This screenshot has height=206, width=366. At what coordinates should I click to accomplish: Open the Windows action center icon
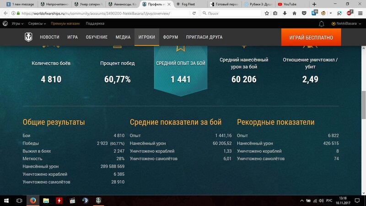357,201
